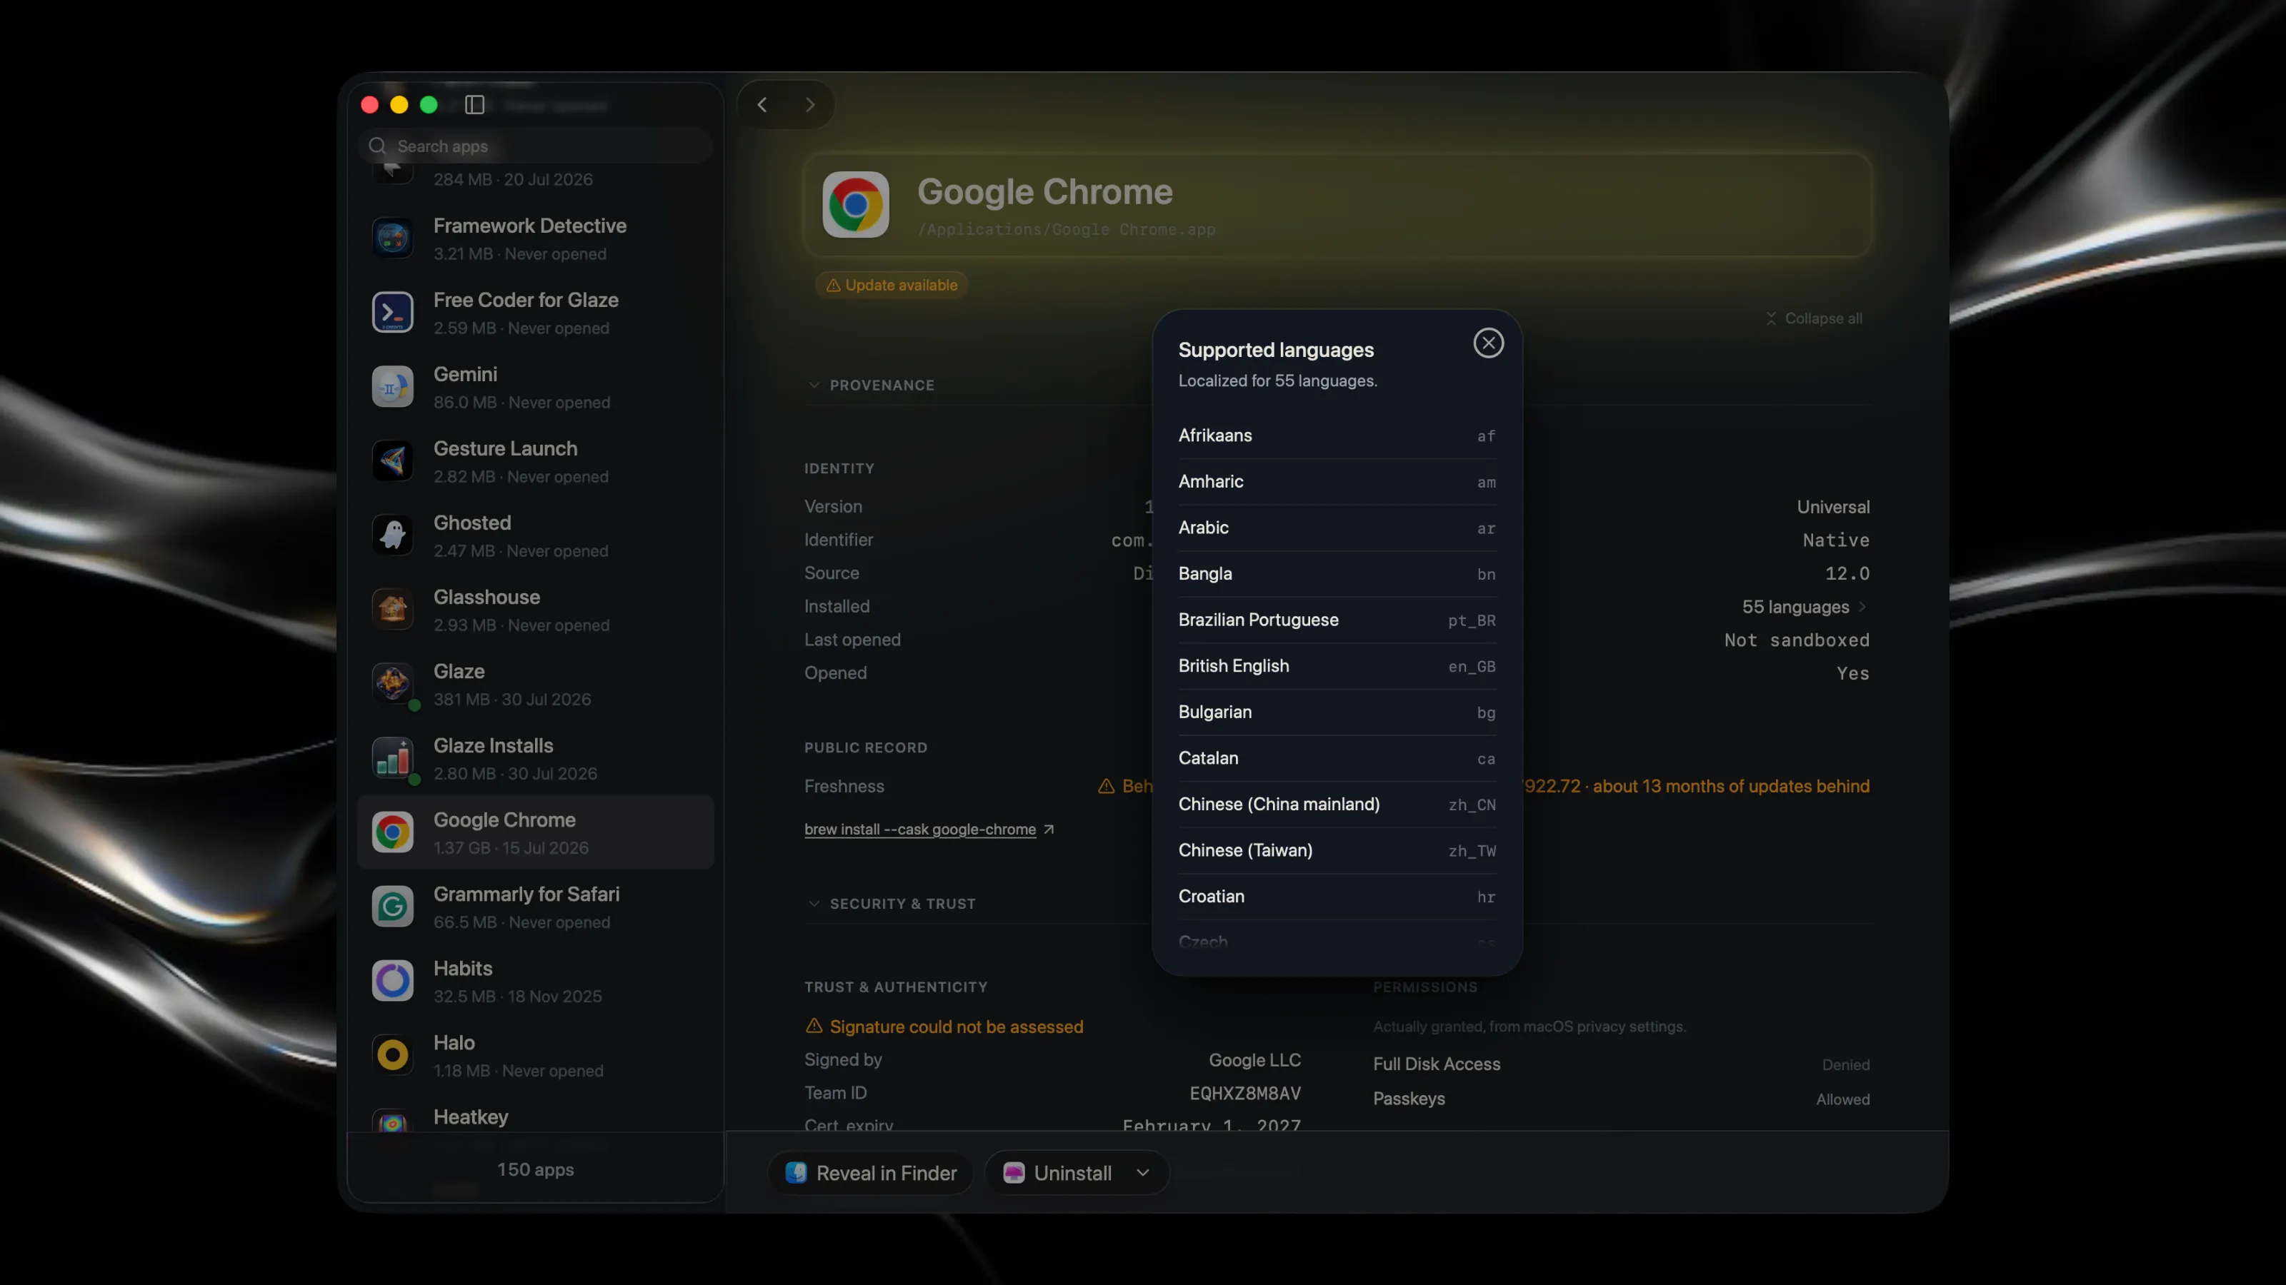Click the external arrow after brew install

tap(1049, 829)
